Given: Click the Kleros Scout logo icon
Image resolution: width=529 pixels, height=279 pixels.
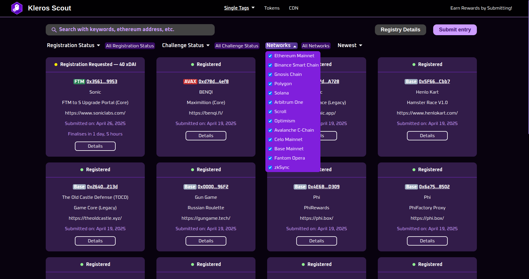Looking at the screenshot, I should [17, 8].
